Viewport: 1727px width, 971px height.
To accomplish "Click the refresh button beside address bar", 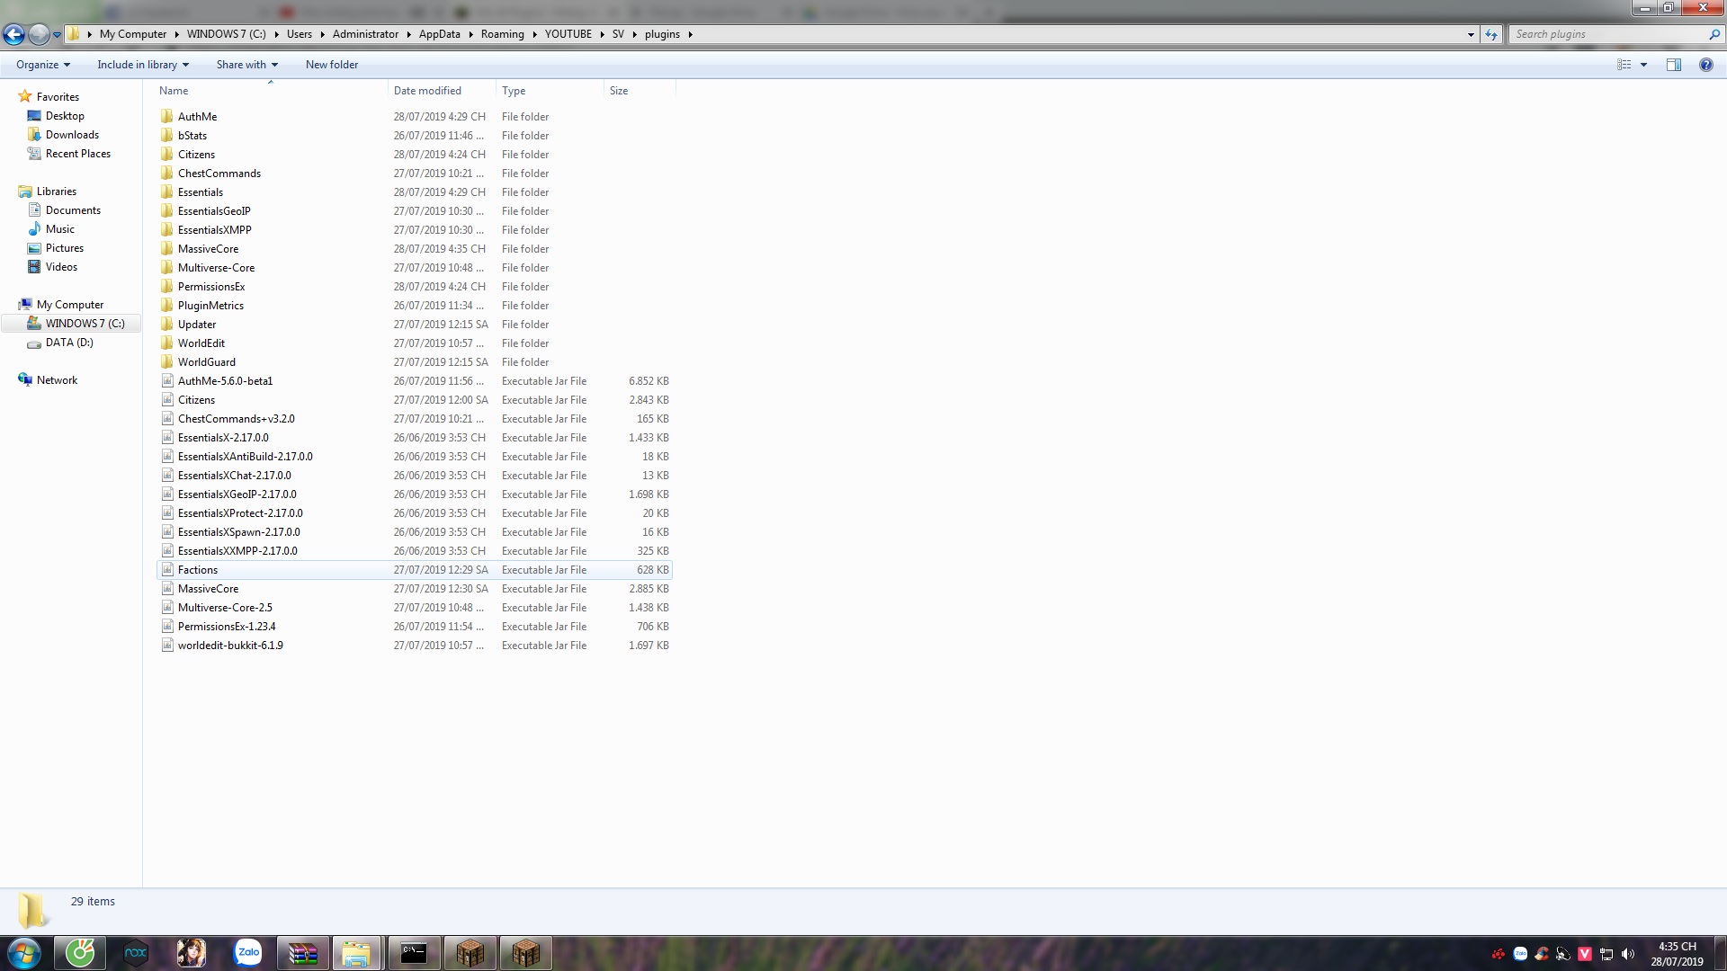I will click(1491, 34).
